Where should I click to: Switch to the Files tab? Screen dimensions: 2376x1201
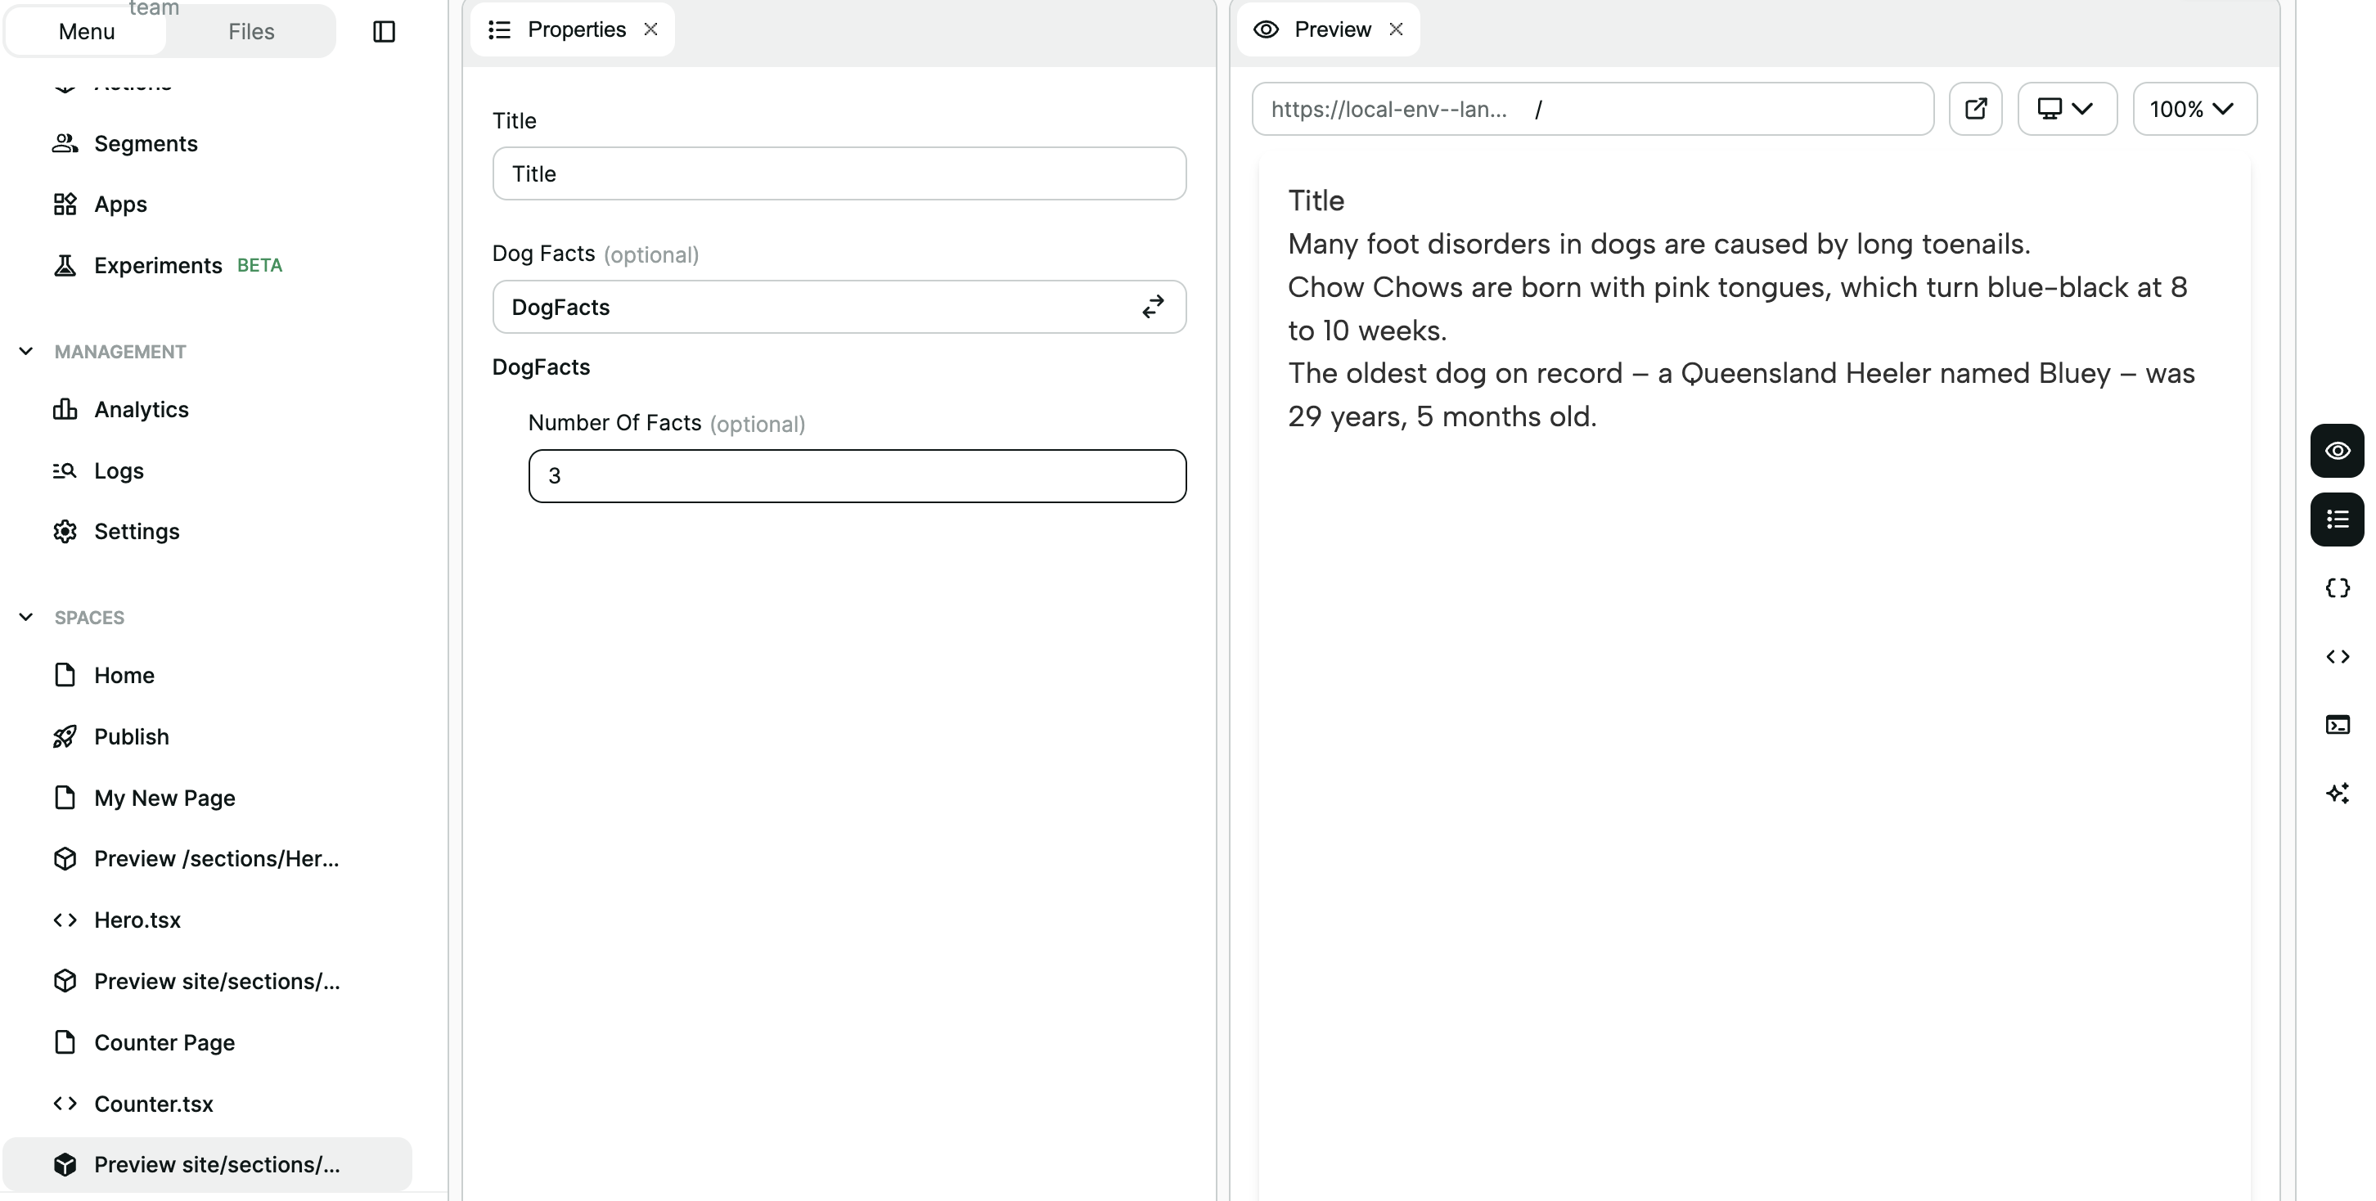[x=251, y=31]
